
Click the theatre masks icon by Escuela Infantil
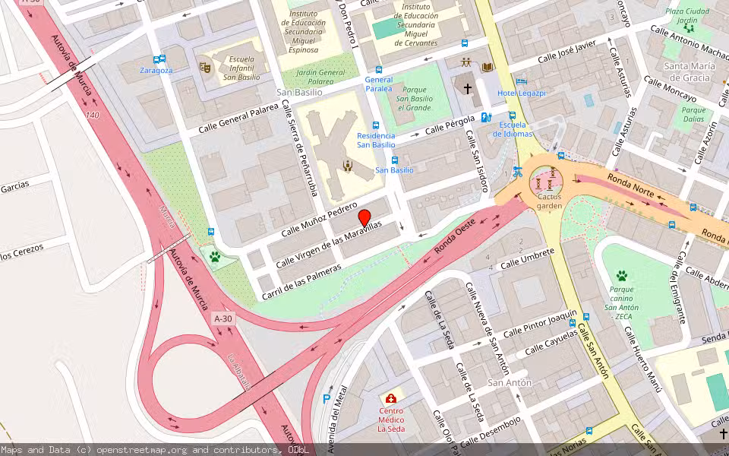point(204,68)
